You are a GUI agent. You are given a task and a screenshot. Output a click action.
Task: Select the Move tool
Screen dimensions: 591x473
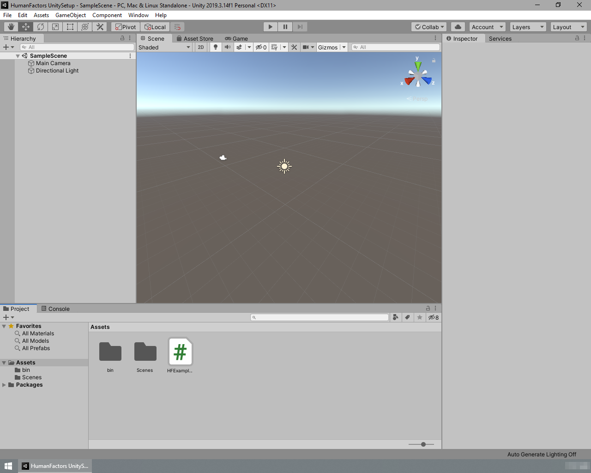(26, 27)
